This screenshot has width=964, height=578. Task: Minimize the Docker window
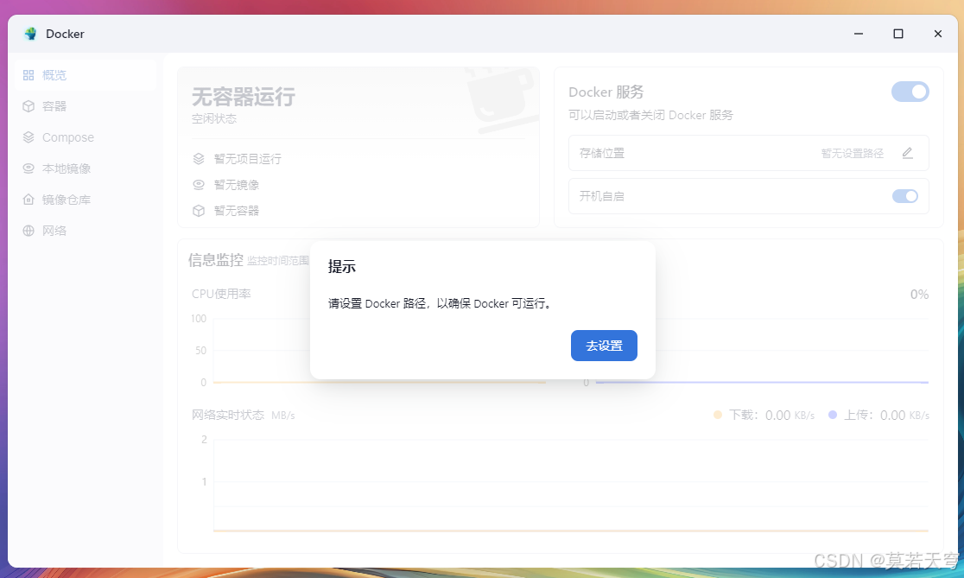(859, 34)
